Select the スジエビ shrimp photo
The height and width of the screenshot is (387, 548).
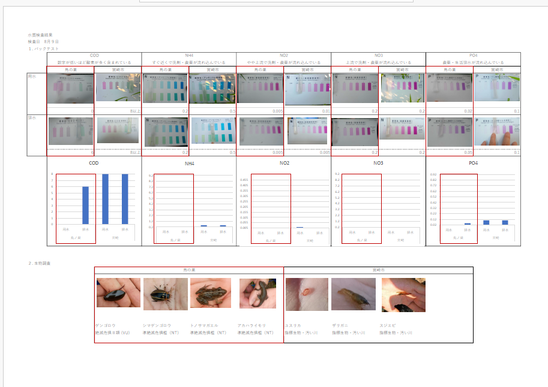coord(403,295)
